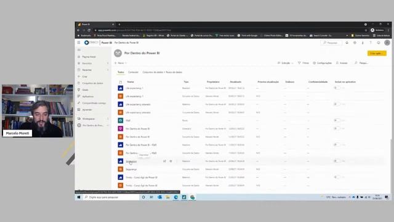
Task: Toggle include in app for Life expectancy alterado report
Action: 337,104
